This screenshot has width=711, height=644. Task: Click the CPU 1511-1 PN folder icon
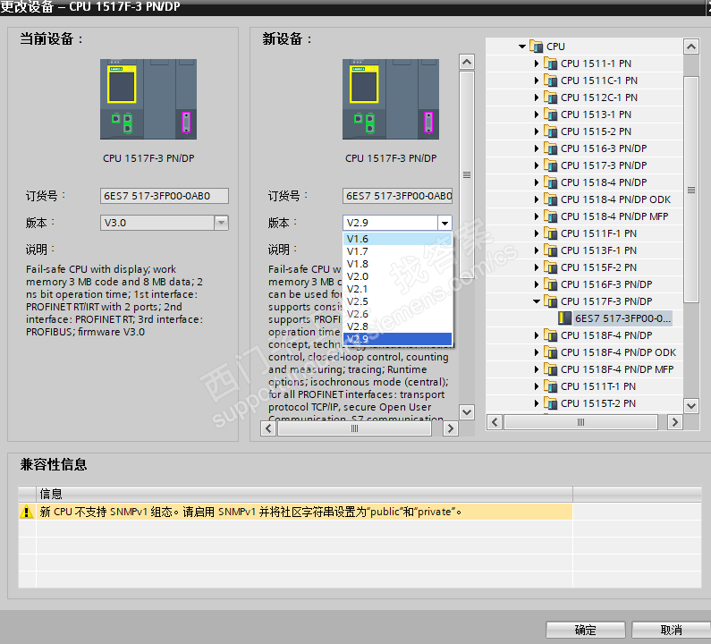click(550, 64)
